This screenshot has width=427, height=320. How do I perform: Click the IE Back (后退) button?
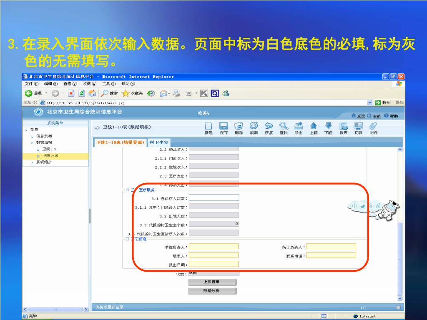pyautogui.click(x=33, y=93)
